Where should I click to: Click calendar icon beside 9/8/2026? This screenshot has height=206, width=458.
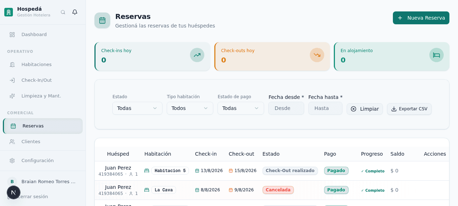231,190
